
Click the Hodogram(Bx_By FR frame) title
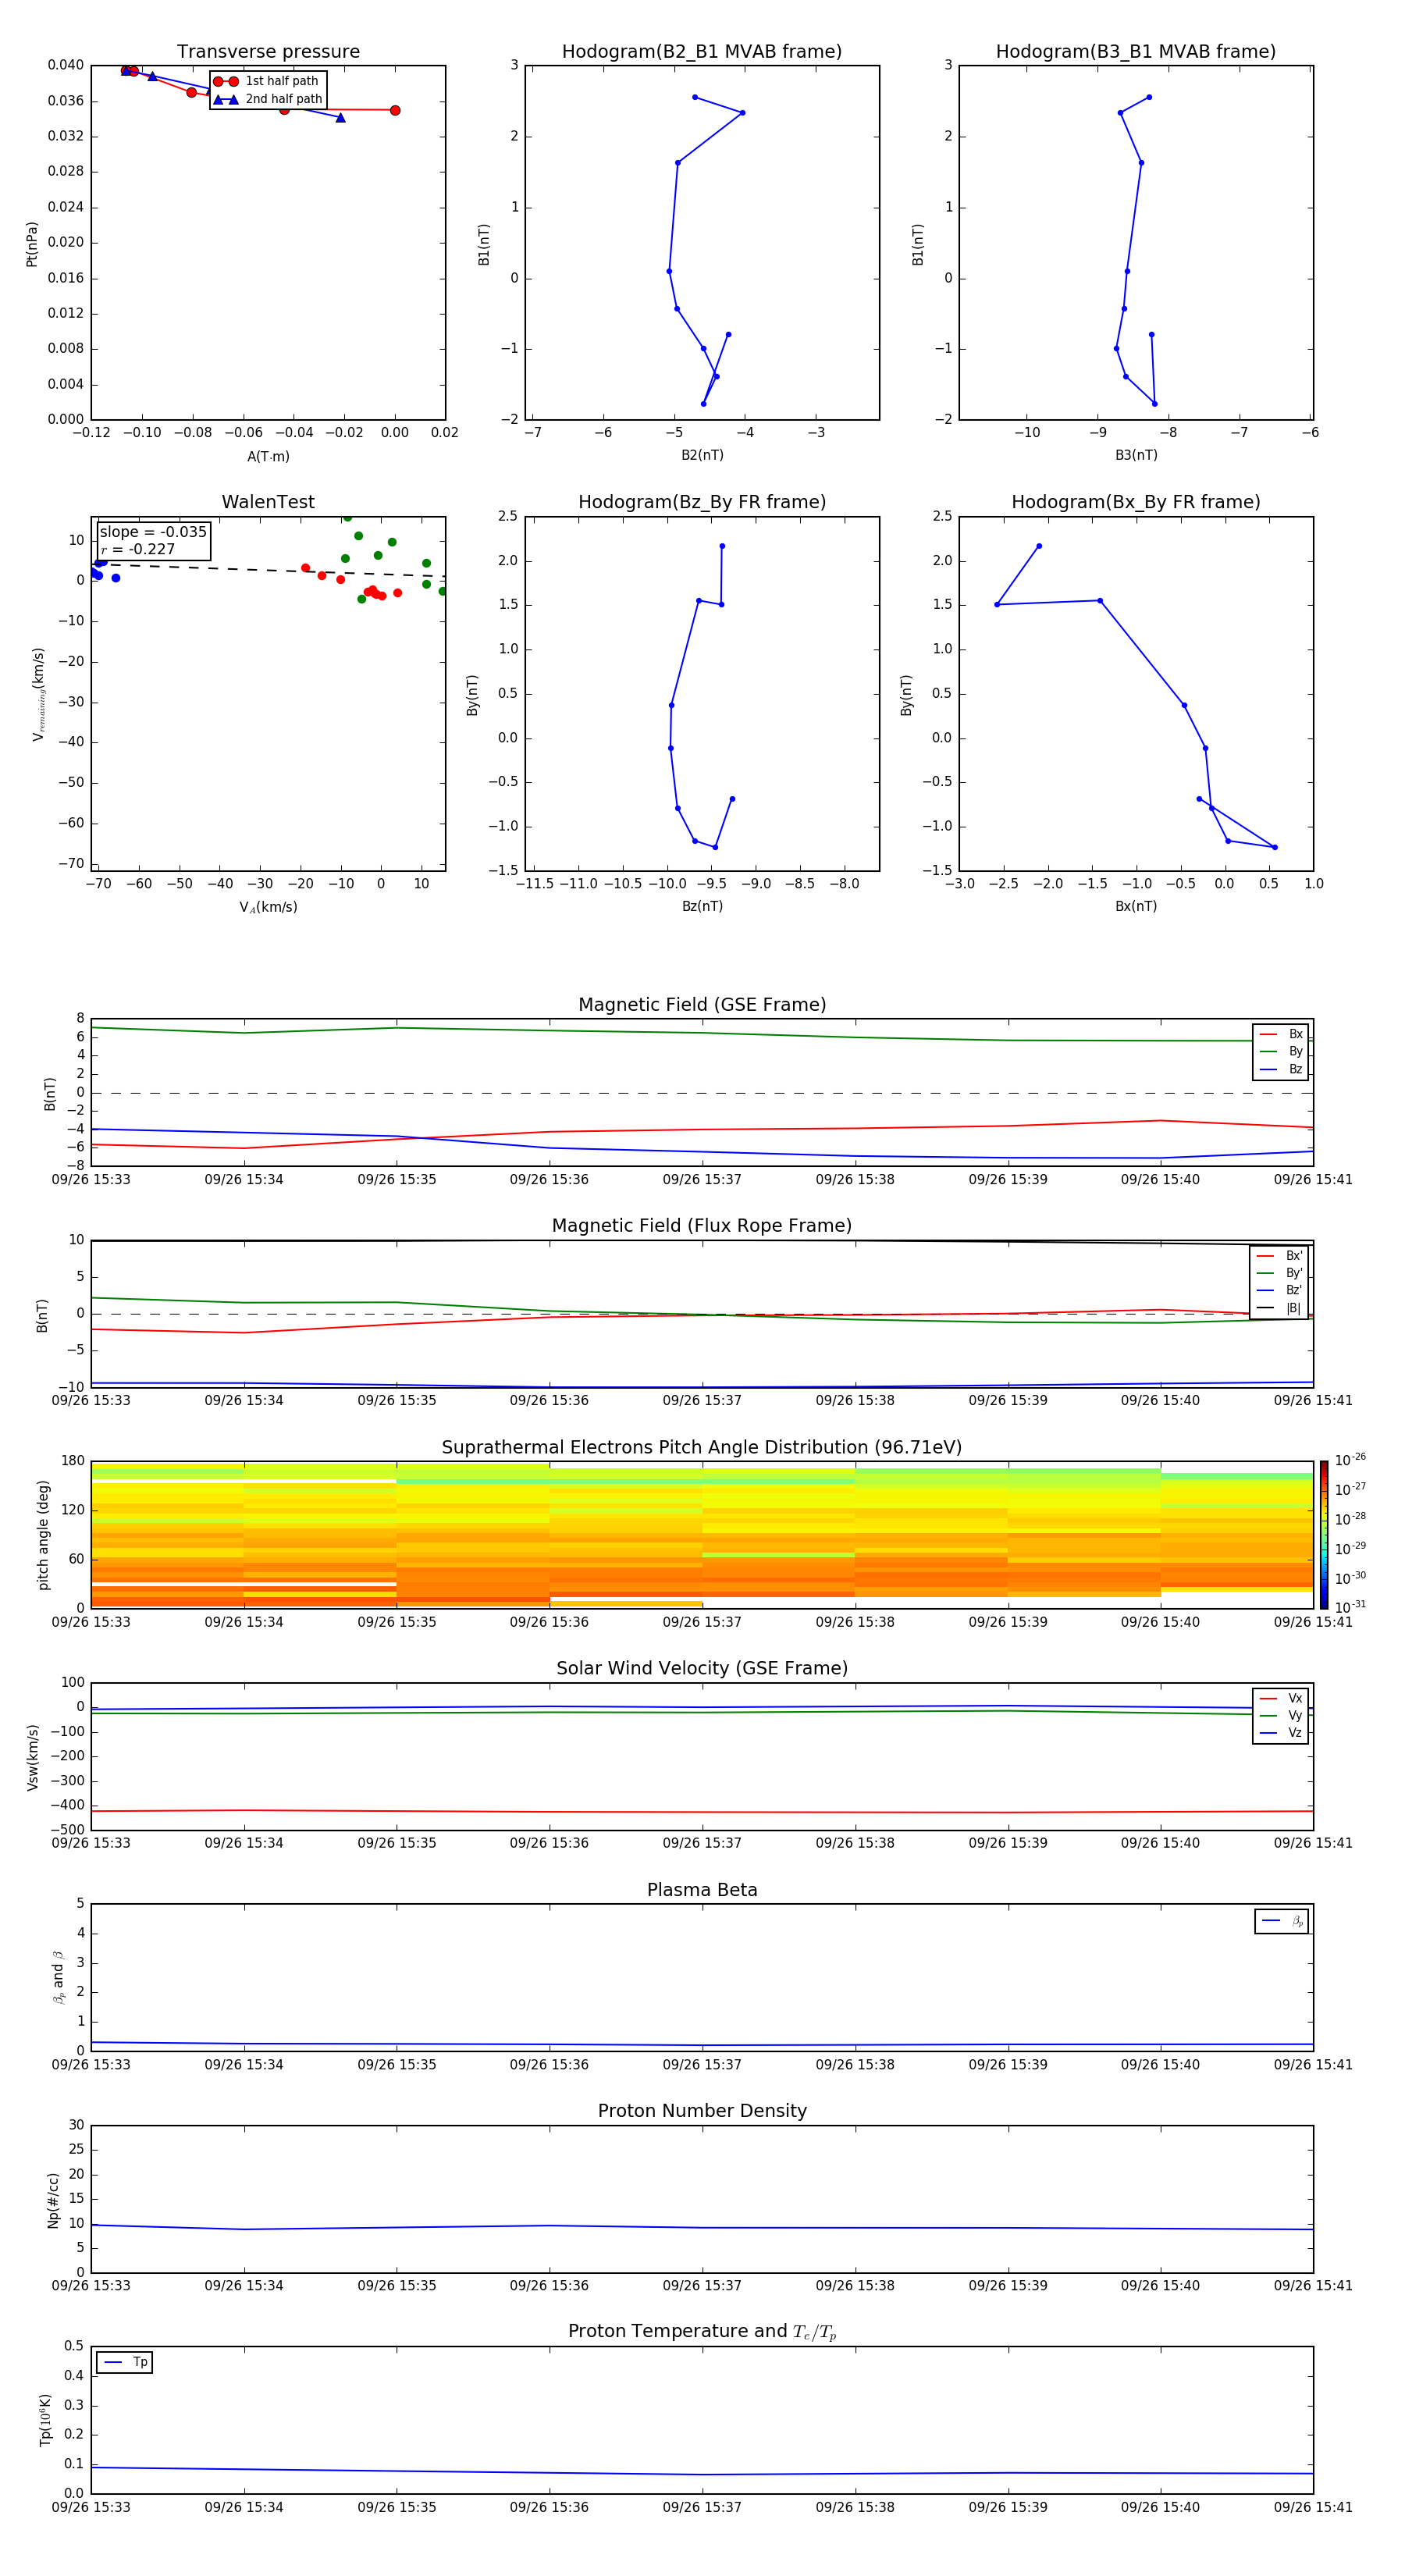(x=1136, y=502)
